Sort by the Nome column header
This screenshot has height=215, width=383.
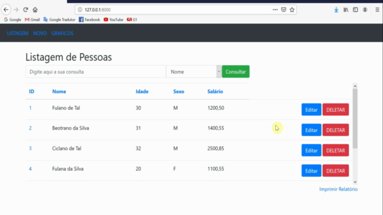[59, 91]
